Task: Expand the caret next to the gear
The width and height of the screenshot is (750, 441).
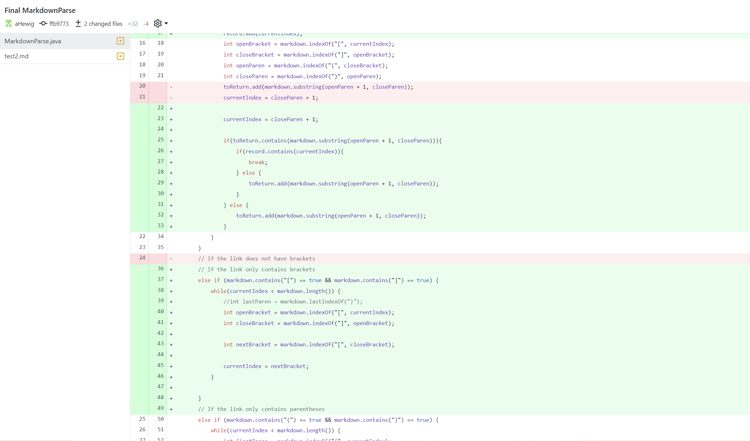Action: (166, 23)
